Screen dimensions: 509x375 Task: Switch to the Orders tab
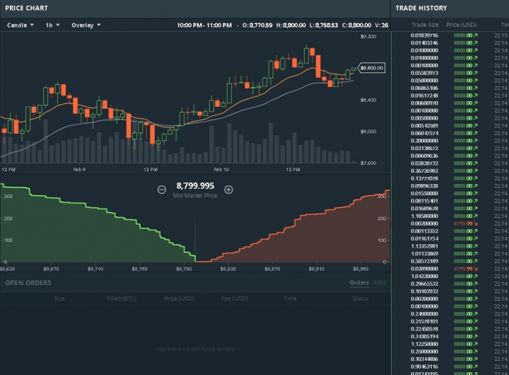point(359,283)
